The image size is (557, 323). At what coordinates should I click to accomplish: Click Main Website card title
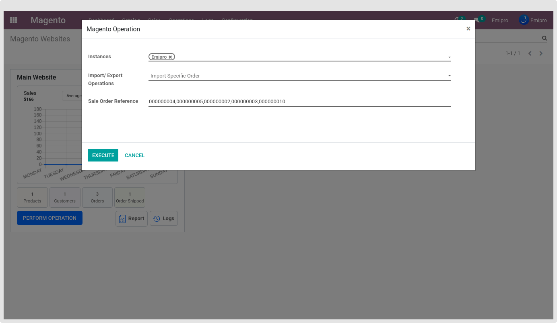(x=37, y=77)
